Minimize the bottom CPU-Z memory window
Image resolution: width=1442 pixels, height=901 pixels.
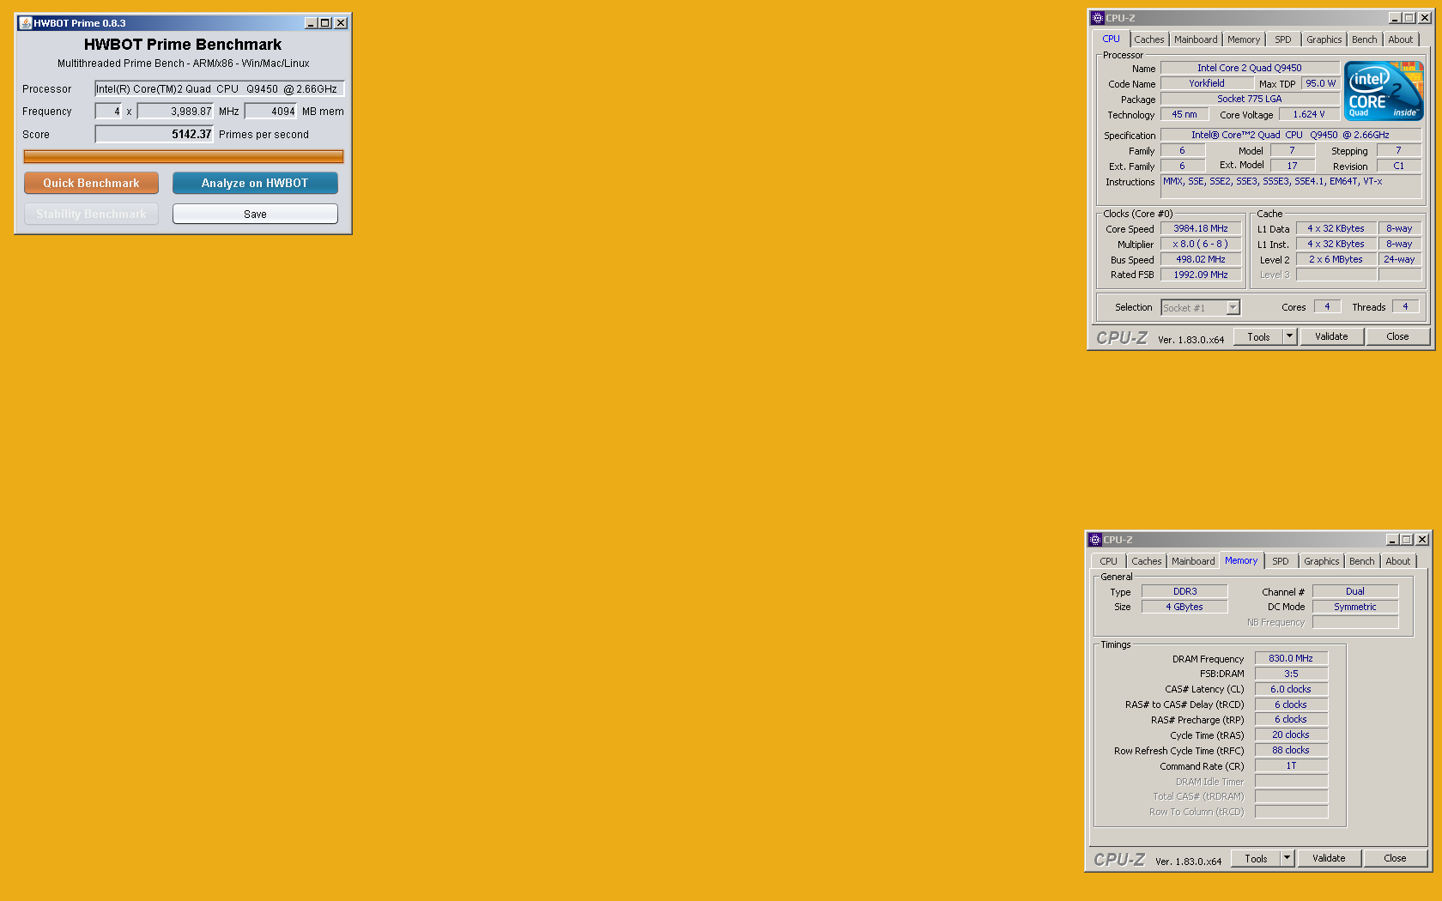(1392, 540)
